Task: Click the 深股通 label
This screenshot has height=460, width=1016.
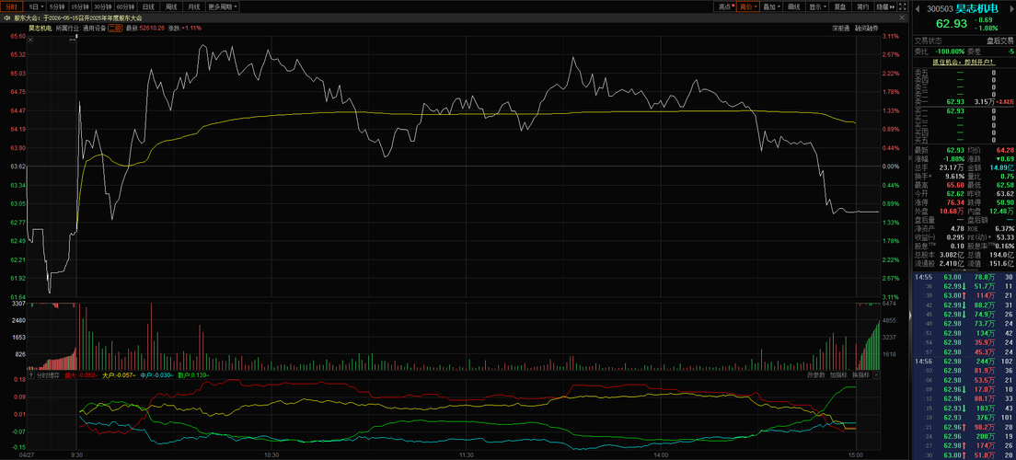Action: [x=841, y=28]
